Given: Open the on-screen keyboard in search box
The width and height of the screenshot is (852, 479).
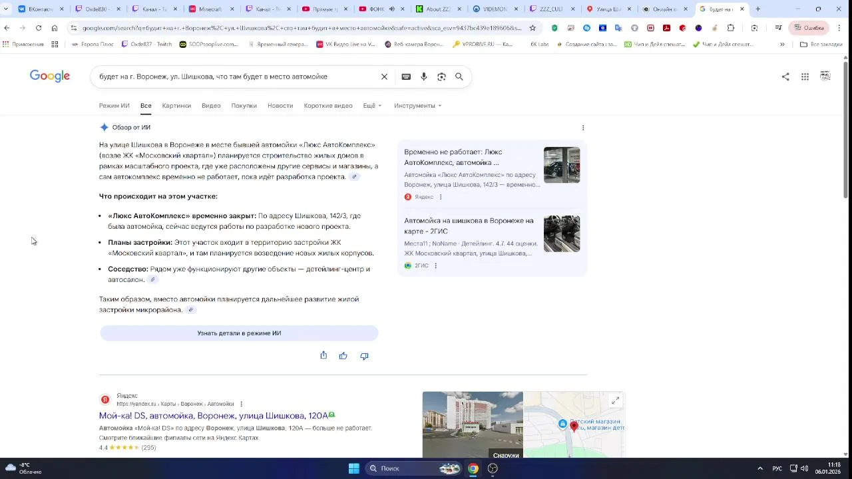Looking at the screenshot, I should click(x=406, y=77).
